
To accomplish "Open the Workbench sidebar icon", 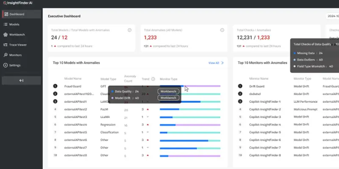I will coord(6,35).
